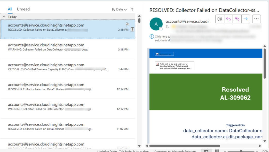
Task: Reply to the open email
Action: click(228, 19)
